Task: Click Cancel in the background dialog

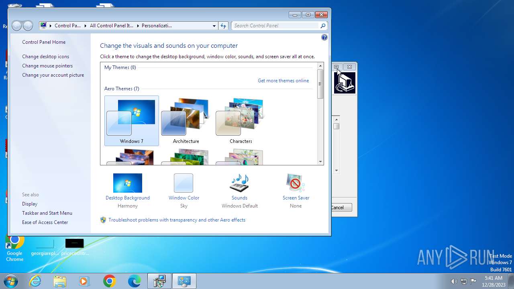Action: point(341,208)
